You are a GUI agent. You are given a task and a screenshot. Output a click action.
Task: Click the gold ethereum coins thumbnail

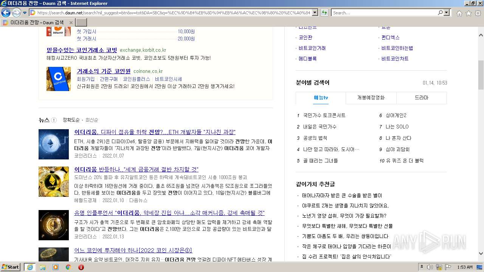coord(54,182)
